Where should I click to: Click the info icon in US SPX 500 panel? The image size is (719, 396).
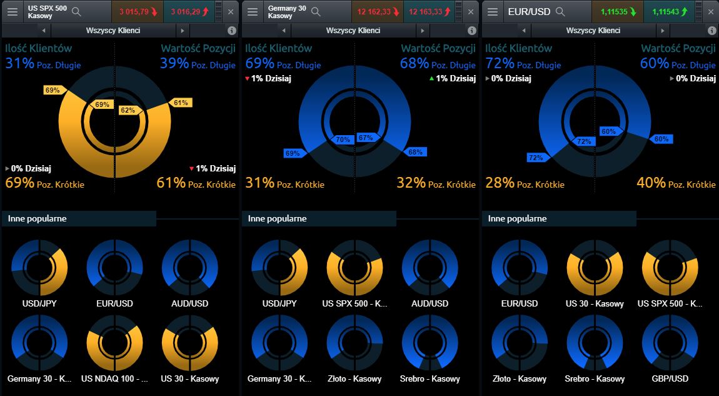coord(231,30)
